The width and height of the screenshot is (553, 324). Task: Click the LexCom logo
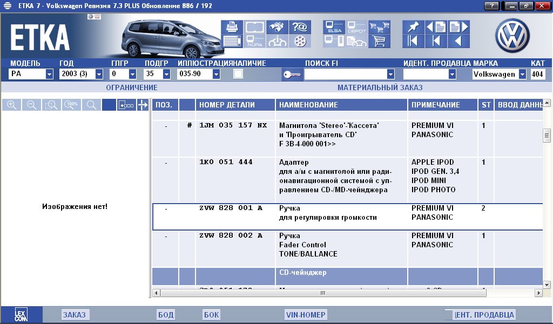coord(21,314)
